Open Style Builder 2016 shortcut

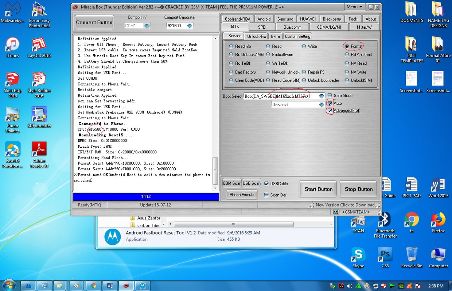point(39,85)
